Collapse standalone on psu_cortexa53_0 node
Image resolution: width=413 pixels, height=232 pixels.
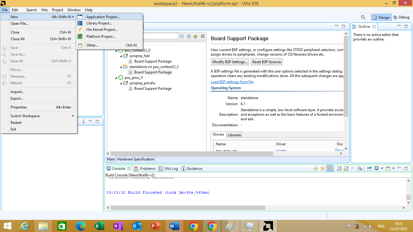121,67
